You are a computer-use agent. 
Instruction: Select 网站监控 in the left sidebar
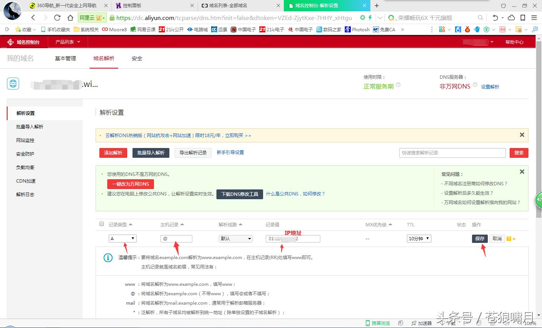25,140
